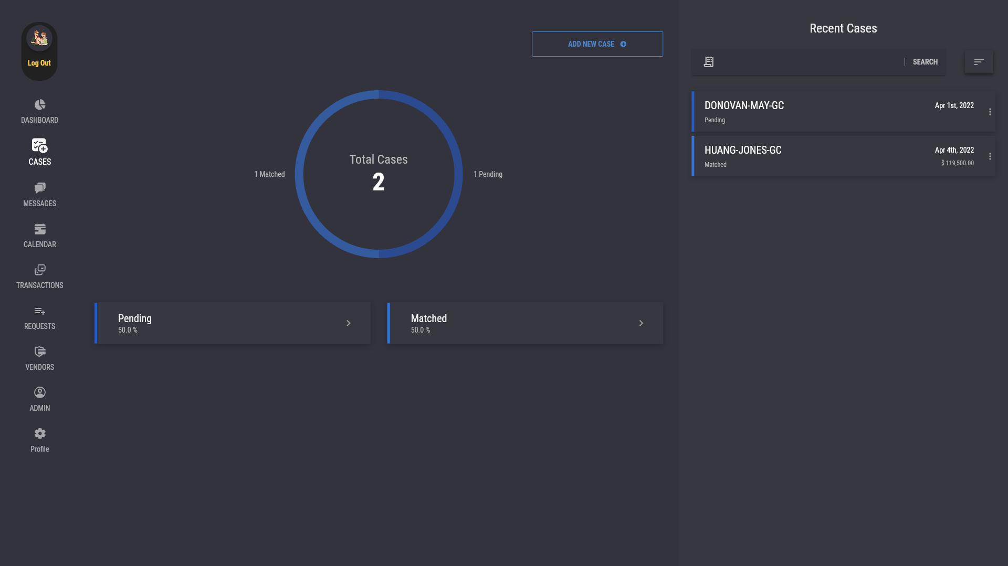The height and width of the screenshot is (566, 1008).
Task: Open the sort filter menu button
Action: [979, 62]
